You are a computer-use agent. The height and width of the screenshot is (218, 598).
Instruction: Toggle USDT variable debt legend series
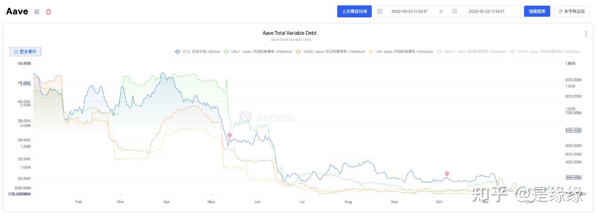[258, 52]
